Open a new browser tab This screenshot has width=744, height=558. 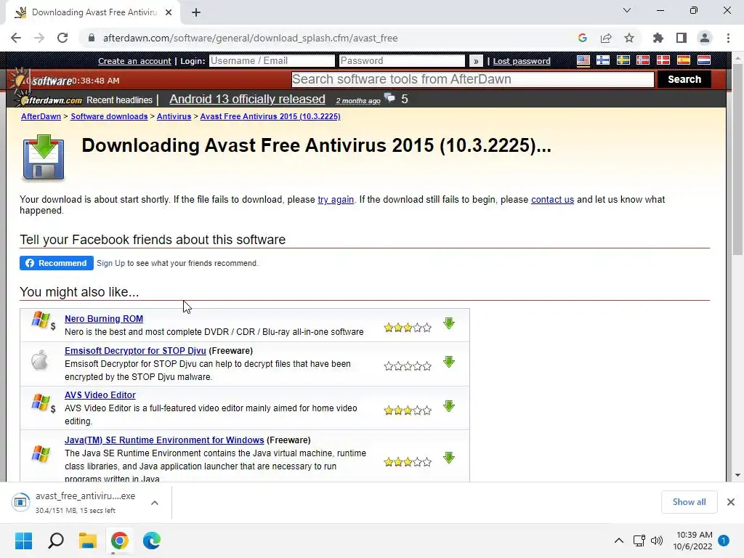[x=196, y=12]
